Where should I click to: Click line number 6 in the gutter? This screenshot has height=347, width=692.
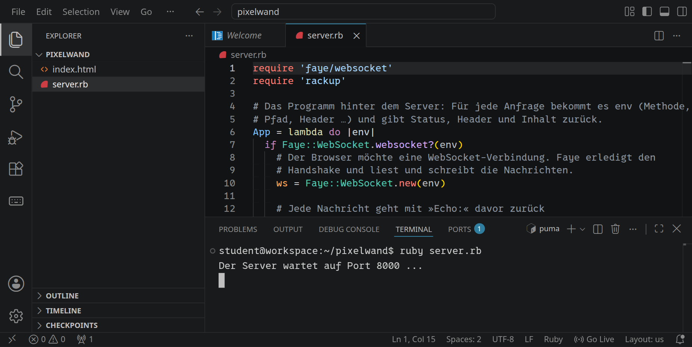pos(232,132)
